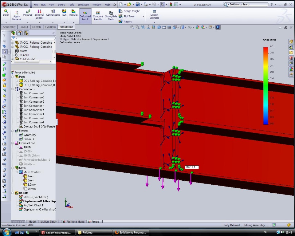Viewport: 295px width, 236px height.
Task: Click the Edit Appearance color ball icon
Action: point(197,27)
